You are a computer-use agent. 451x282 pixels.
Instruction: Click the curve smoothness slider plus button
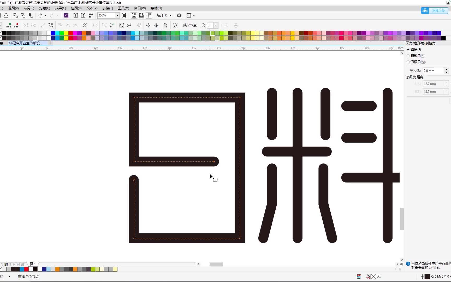(x=216, y=25)
